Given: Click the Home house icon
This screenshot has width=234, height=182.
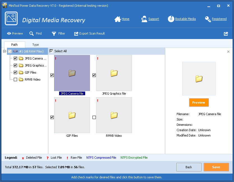Looking at the screenshot, I should pyautogui.click(x=117, y=19).
